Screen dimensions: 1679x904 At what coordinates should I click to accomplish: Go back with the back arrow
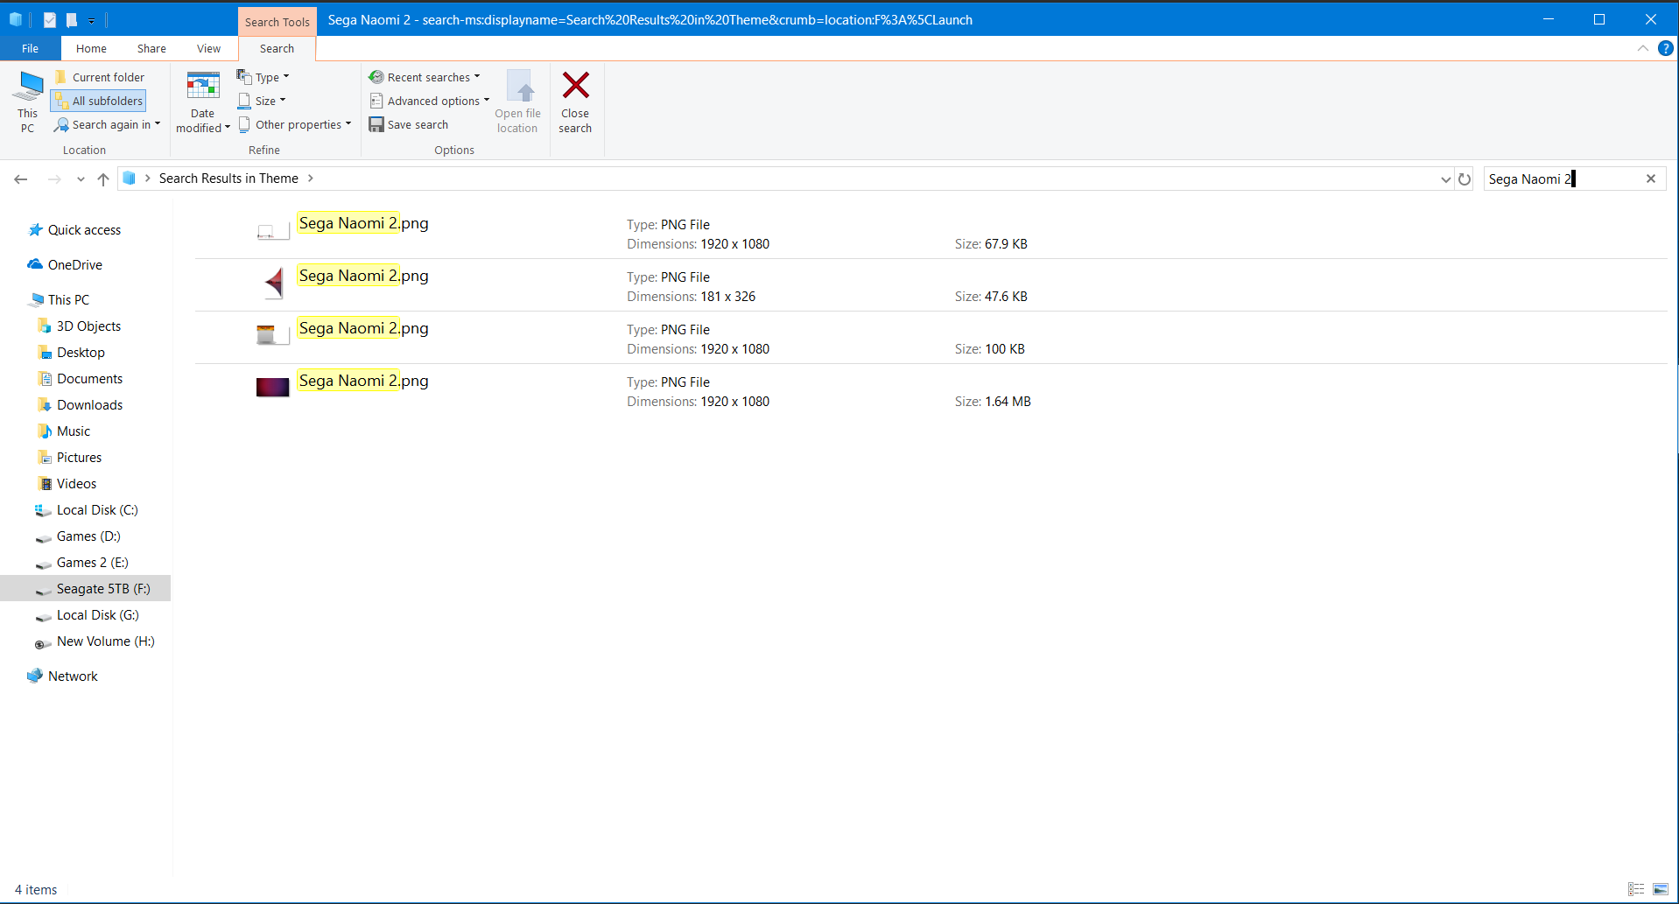click(21, 179)
